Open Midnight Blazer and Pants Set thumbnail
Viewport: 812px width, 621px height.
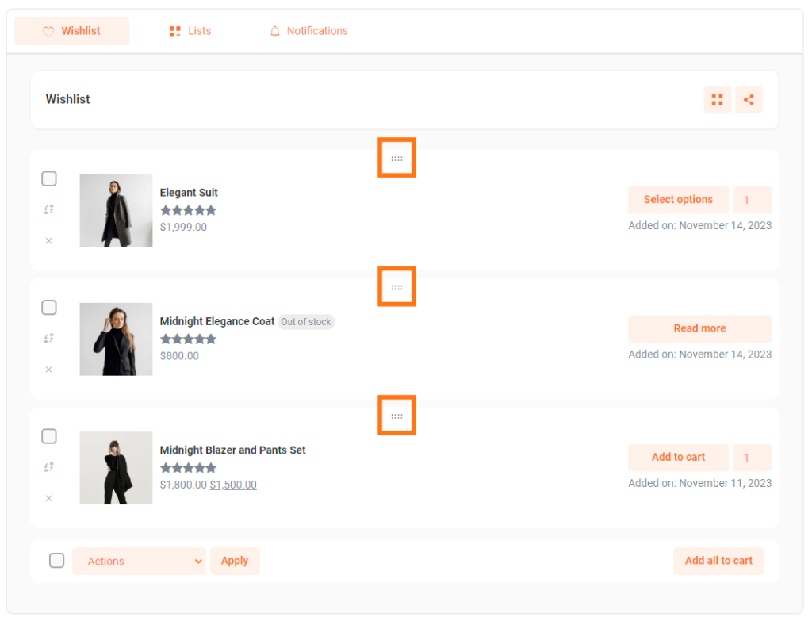click(116, 468)
